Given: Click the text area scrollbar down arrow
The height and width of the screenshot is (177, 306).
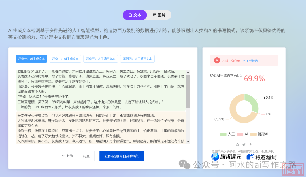Looking at the screenshot, I should pyautogui.click(x=188, y=141).
